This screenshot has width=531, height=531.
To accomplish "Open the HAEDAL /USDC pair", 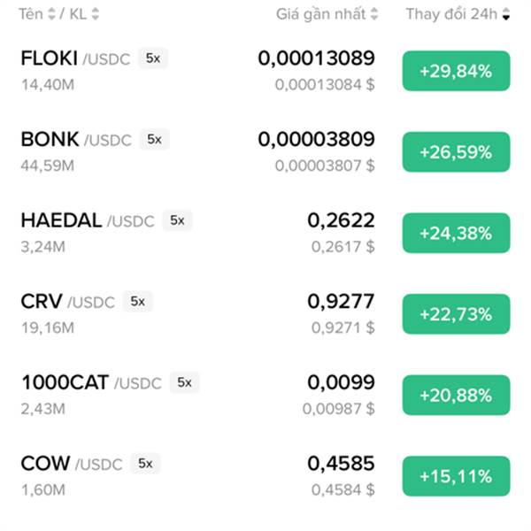I will pyautogui.click(x=88, y=220).
